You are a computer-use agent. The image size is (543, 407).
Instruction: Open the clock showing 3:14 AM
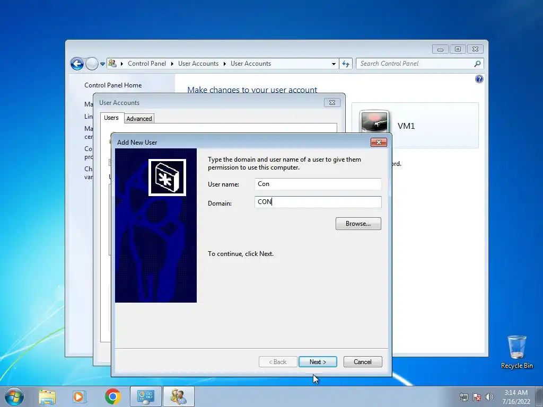tap(516, 397)
